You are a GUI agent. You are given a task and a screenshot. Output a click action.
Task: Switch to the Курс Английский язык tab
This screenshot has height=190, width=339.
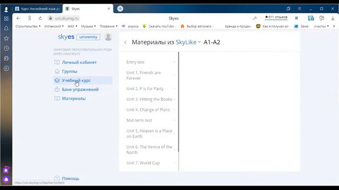[37, 8]
